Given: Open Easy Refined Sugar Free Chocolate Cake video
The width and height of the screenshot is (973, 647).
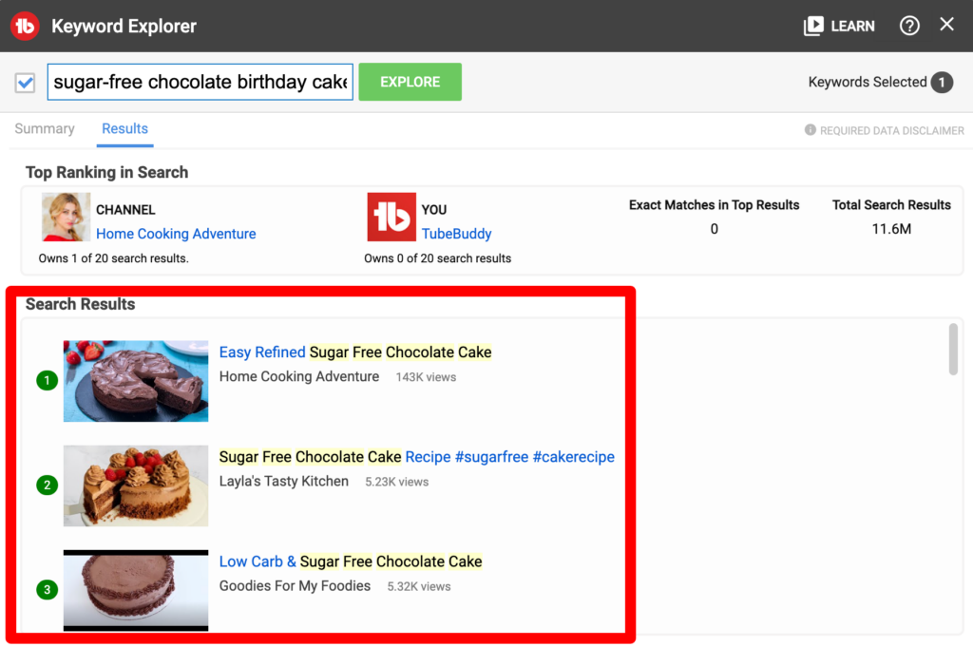Looking at the screenshot, I should (x=354, y=352).
